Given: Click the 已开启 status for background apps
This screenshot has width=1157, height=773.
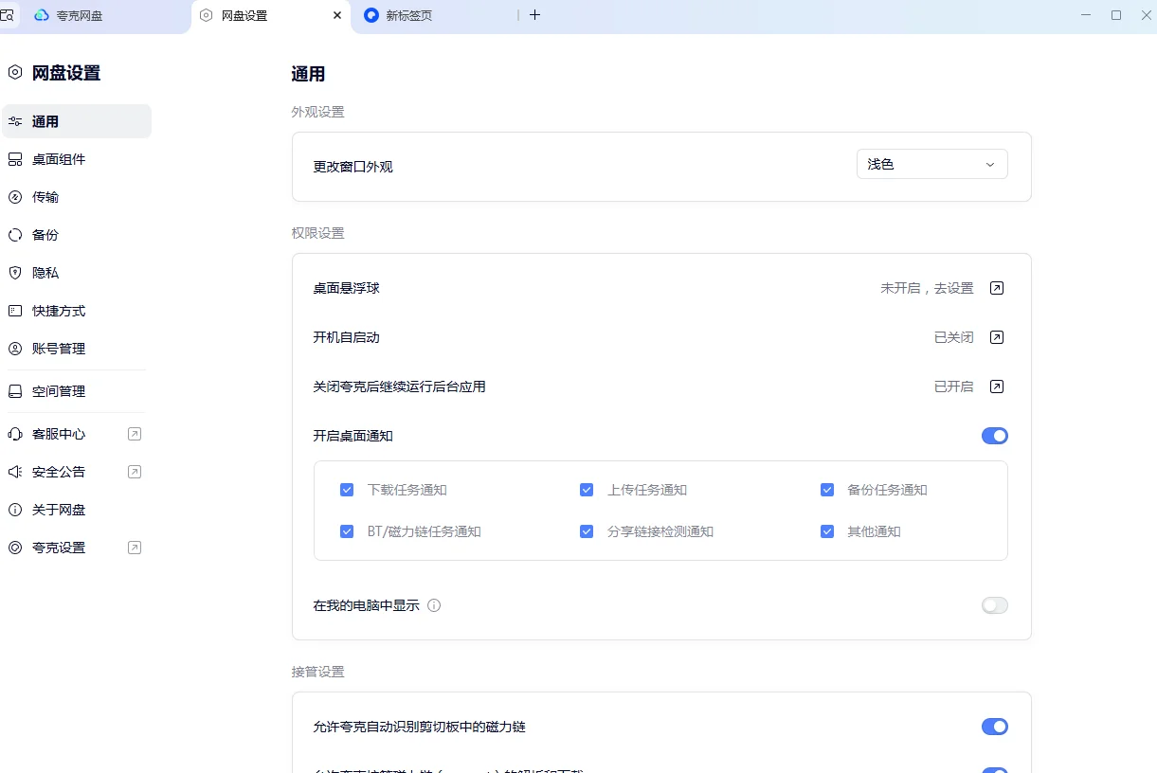Looking at the screenshot, I should pos(953,386).
